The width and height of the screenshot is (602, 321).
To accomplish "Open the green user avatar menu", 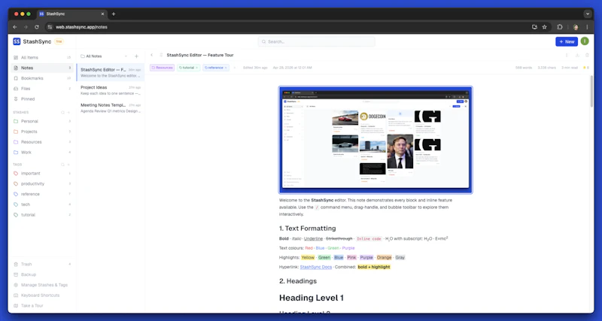I will coord(585,41).
